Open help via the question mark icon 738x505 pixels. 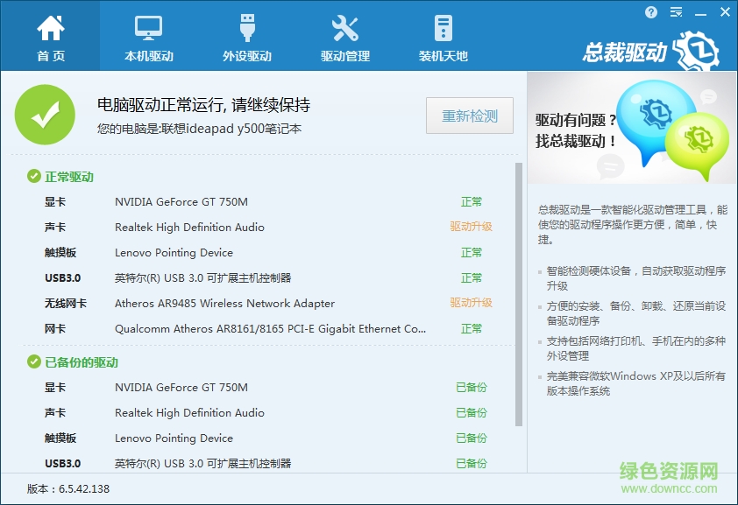649,12
